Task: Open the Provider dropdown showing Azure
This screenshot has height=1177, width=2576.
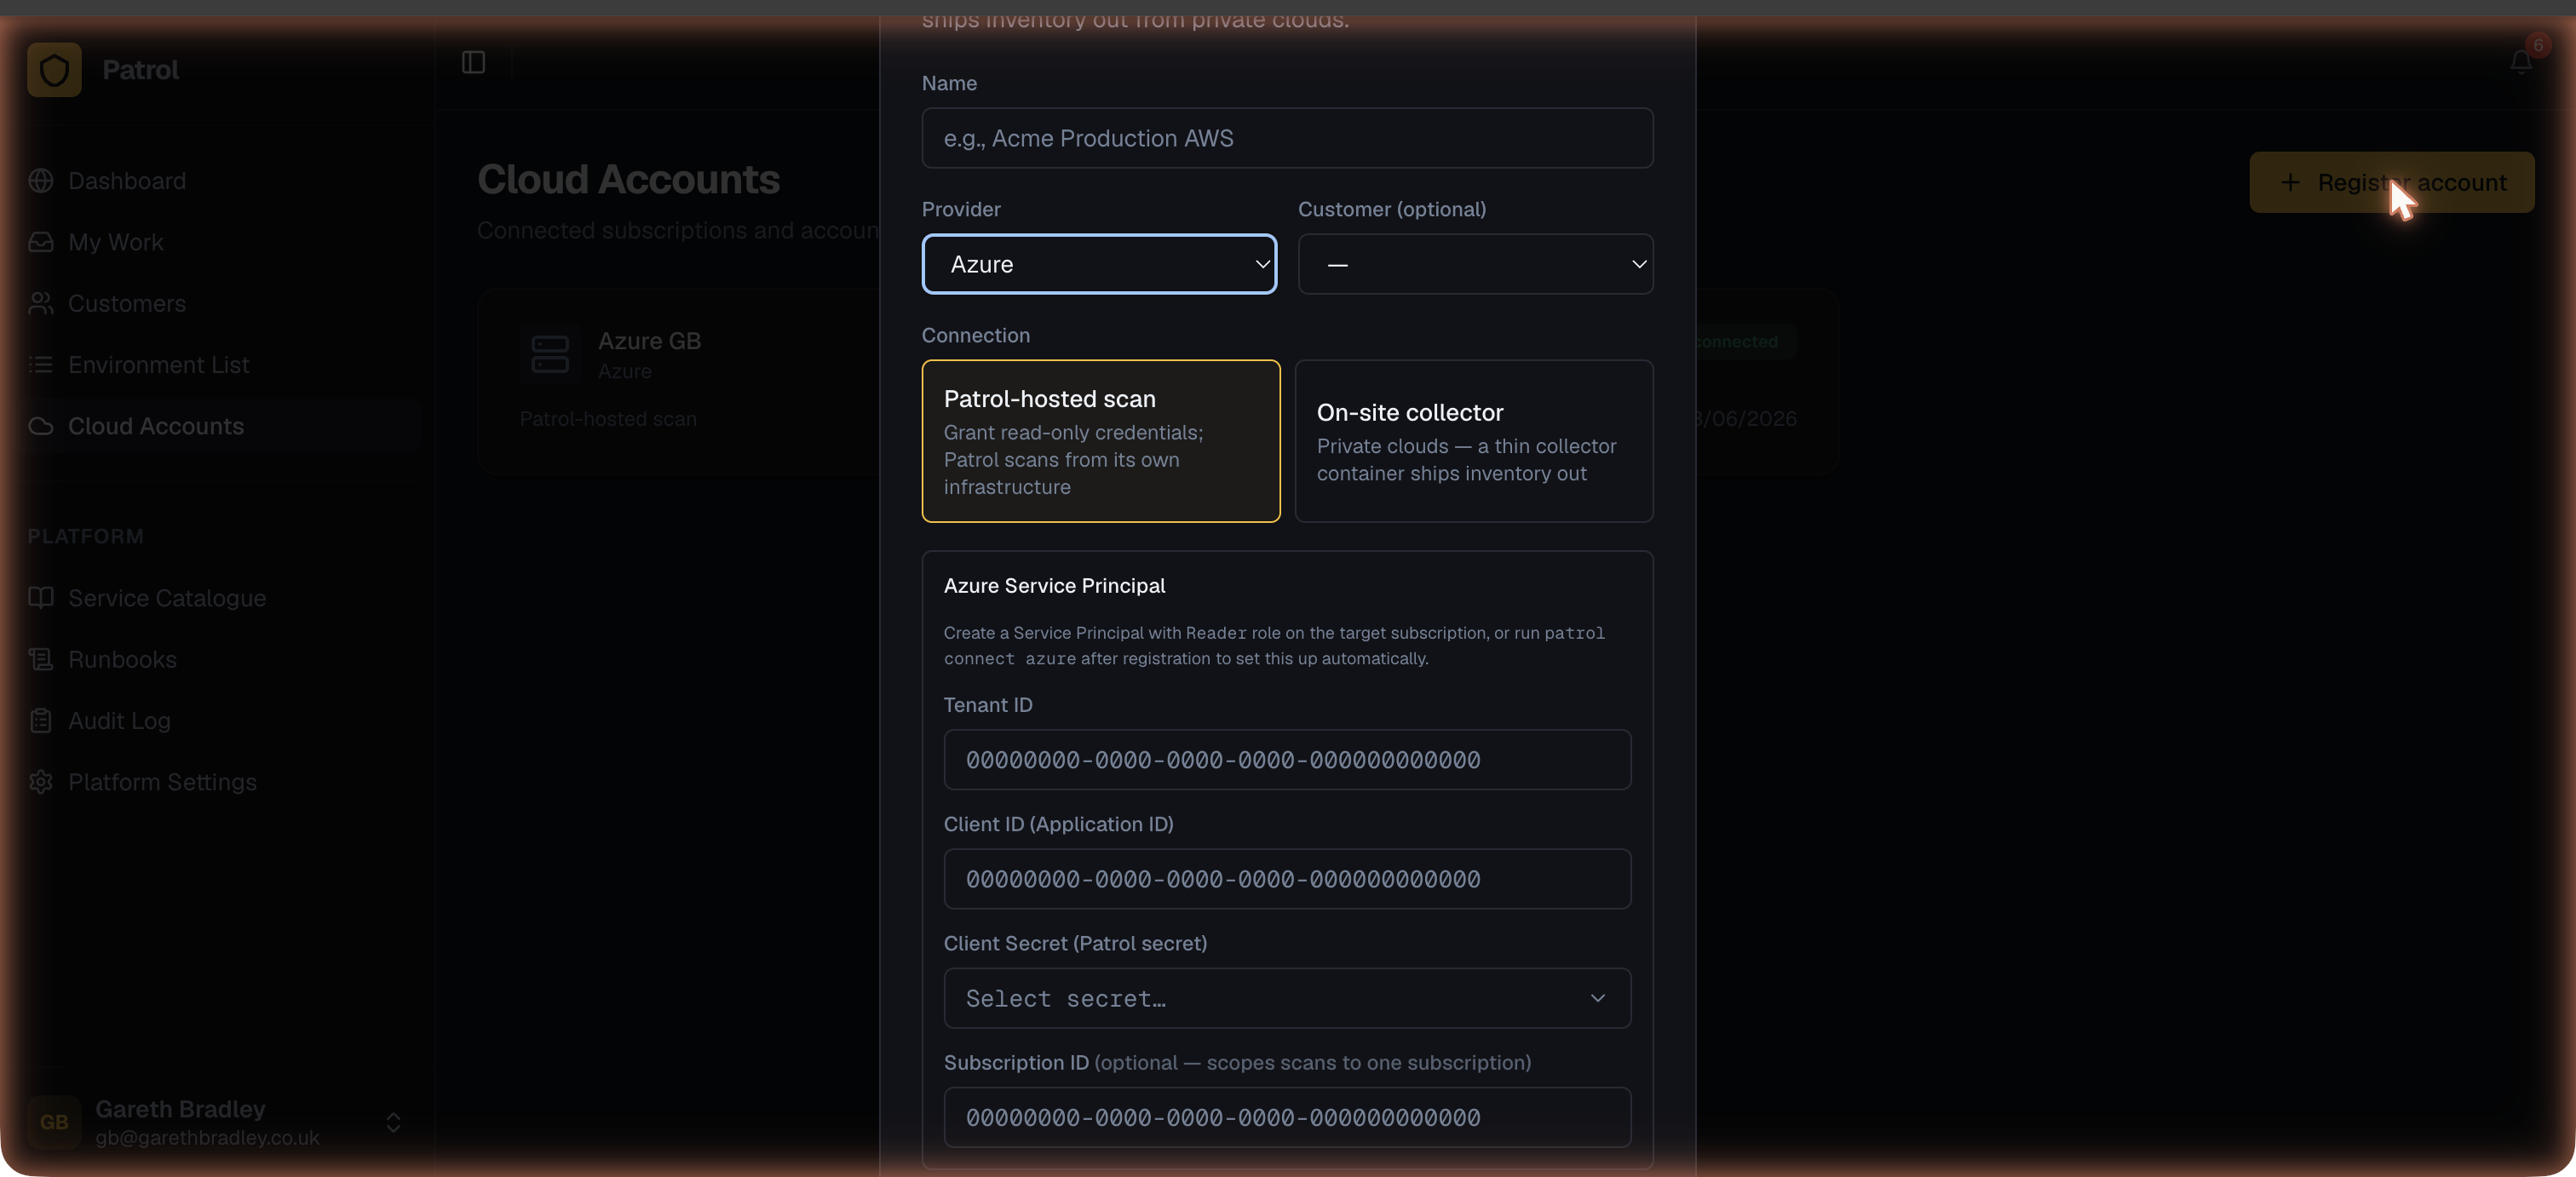Action: pos(1099,264)
